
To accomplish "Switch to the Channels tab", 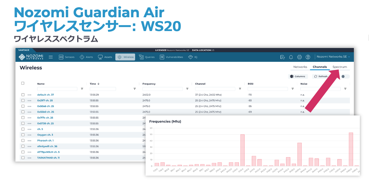I will click(320, 67).
